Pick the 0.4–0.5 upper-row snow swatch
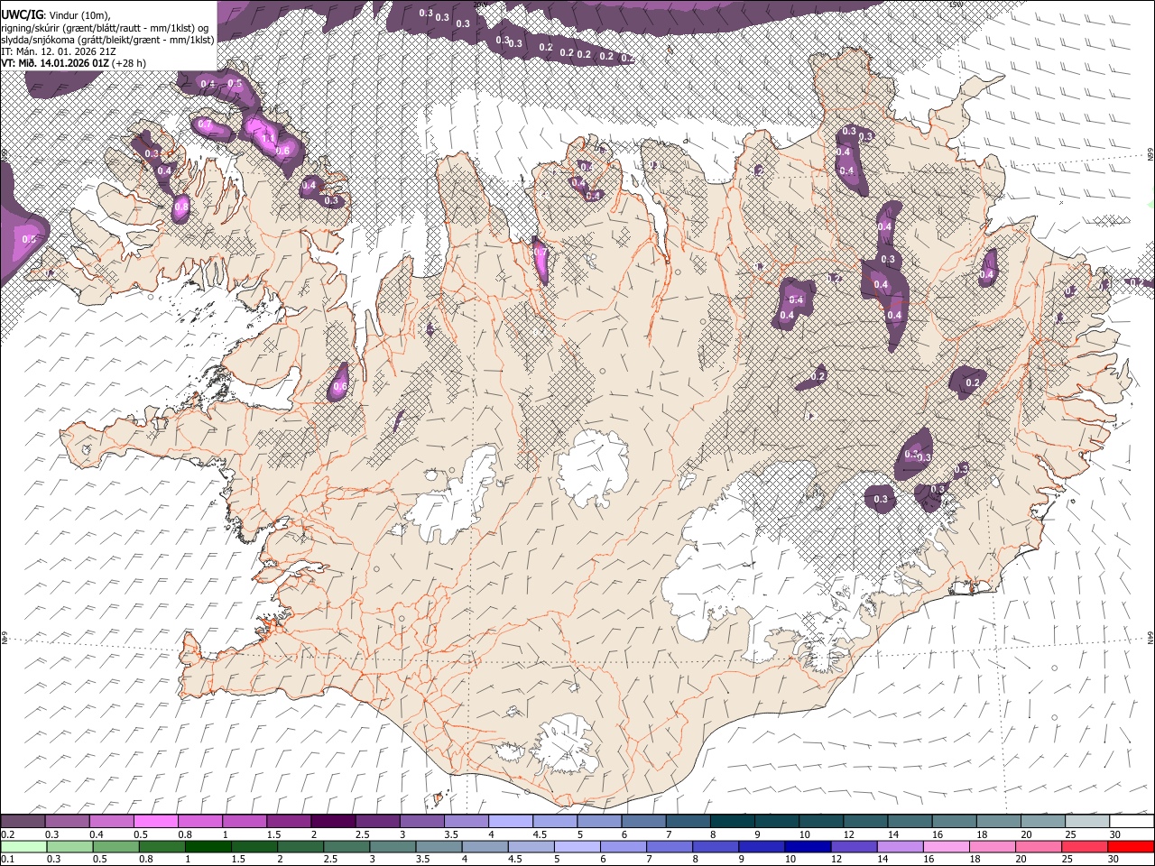The image size is (1155, 866). (x=111, y=822)
